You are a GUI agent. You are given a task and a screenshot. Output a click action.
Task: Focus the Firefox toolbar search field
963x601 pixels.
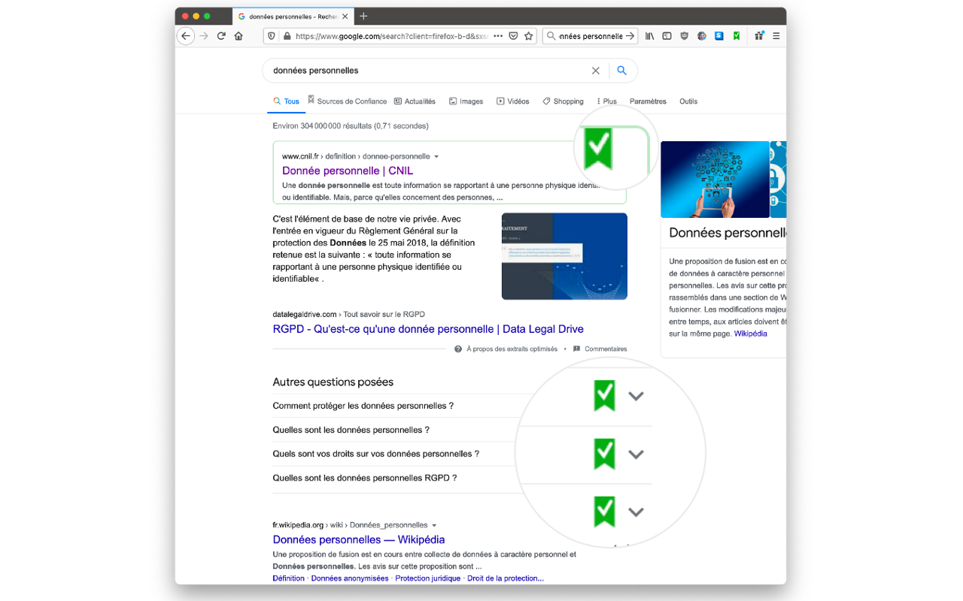[591, 36]
